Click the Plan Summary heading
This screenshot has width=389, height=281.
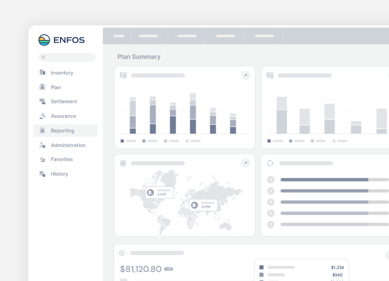pyautogui.click(x=139, y=57)
